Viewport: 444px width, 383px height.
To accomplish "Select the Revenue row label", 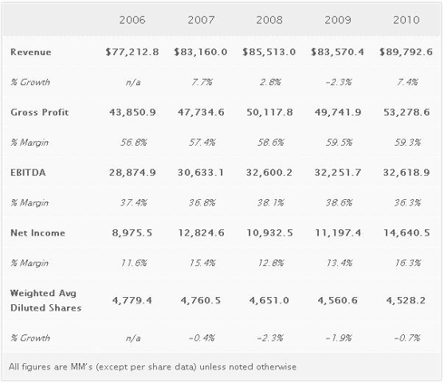I will tap(31, 52).
